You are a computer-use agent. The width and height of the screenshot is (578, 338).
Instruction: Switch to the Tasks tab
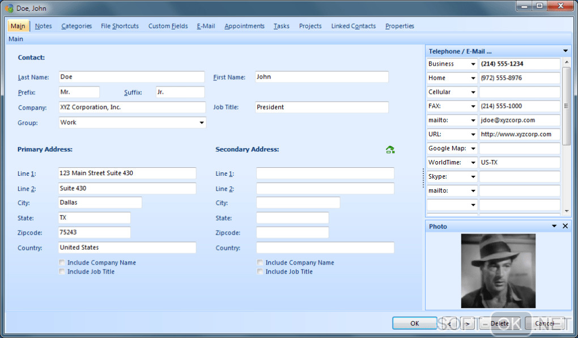[281, 26]
